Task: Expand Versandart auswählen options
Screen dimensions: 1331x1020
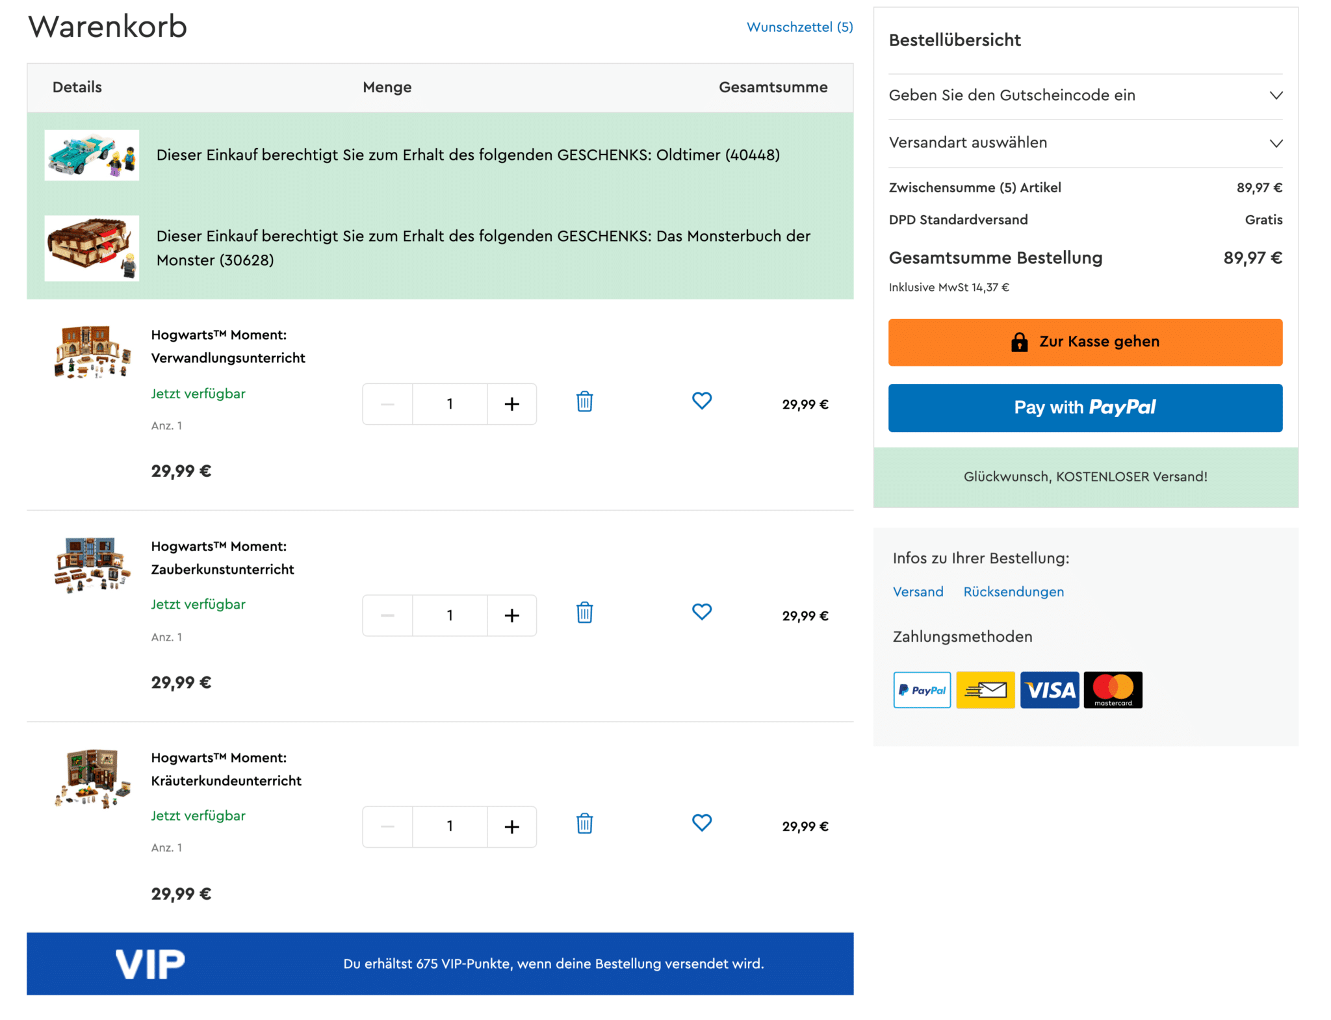Action: pyautogui.click(x=1085, y=143)
